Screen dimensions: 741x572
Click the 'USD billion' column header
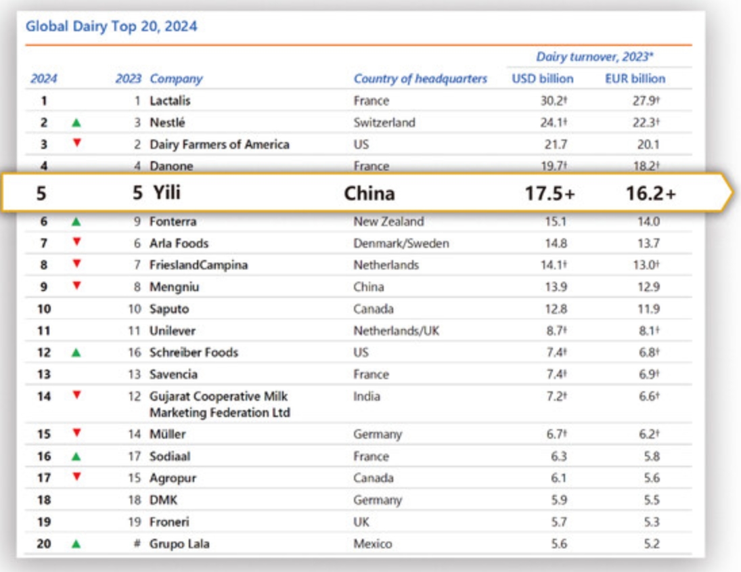click(x=543, y=79)
